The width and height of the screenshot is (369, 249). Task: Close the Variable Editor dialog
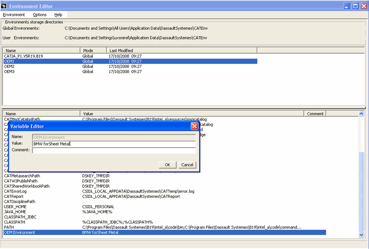coord(195,126)
